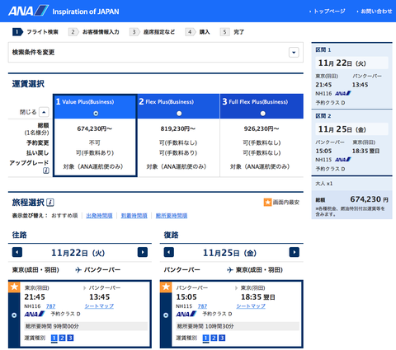
Task: Select Full Flex Plus(Business) fare radio button
Action: tap(262, 113)
